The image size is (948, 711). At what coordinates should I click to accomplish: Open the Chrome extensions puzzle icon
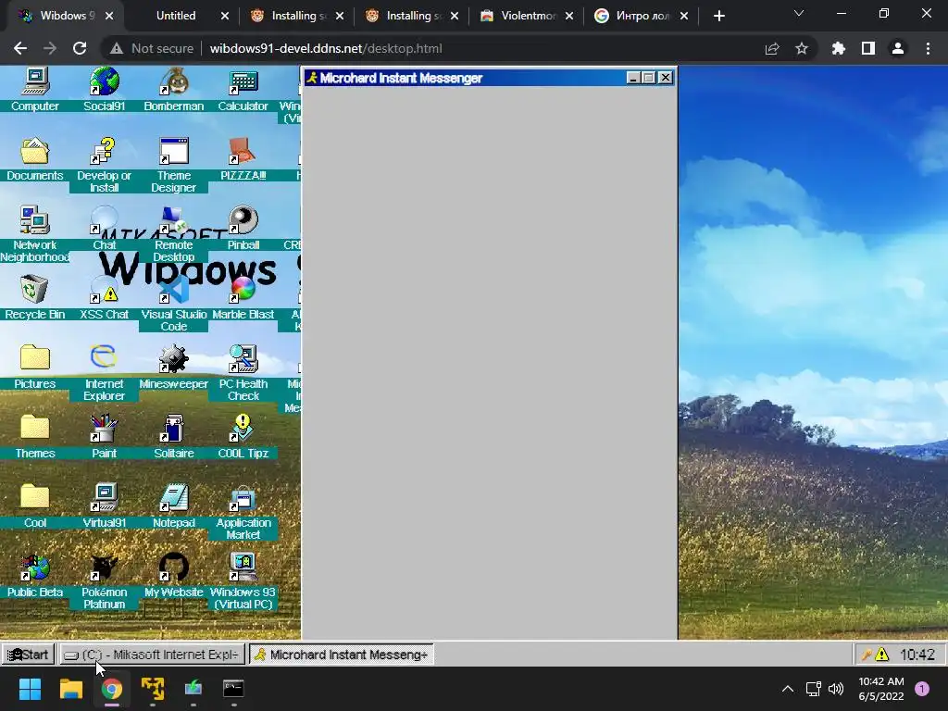pyautogui.click(x=838, y=48)
